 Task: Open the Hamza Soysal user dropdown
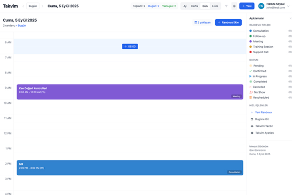pyautogui.click(x=288, y=6)
